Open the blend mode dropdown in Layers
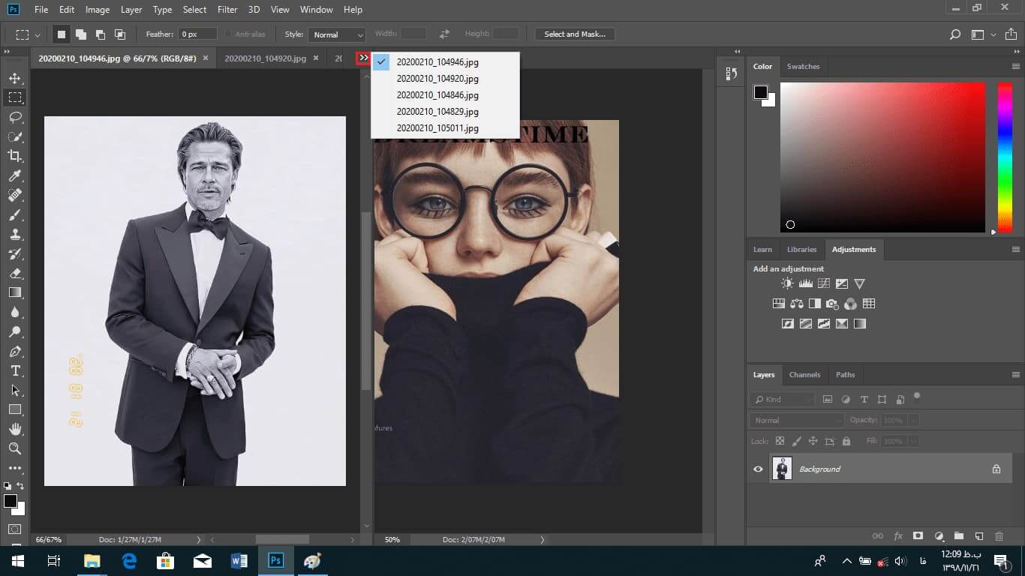This screenshot has width=1025, height=576. (x=797, y=420)
